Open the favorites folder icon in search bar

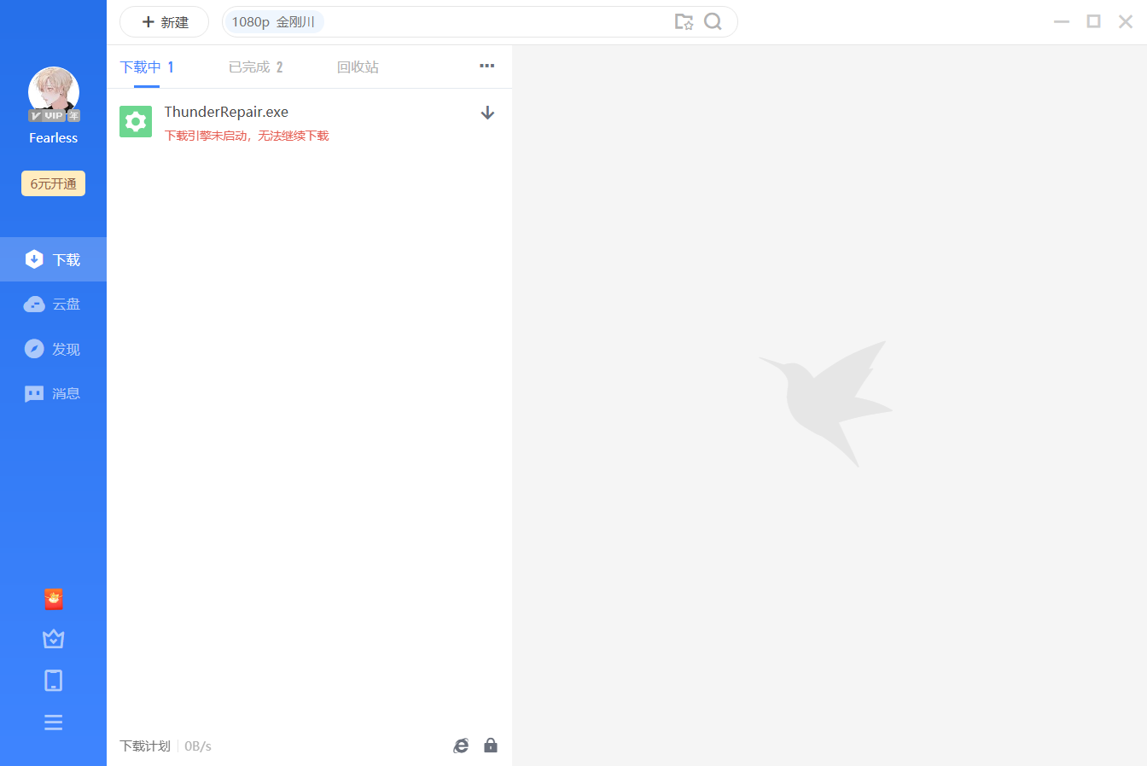[684, 22]
